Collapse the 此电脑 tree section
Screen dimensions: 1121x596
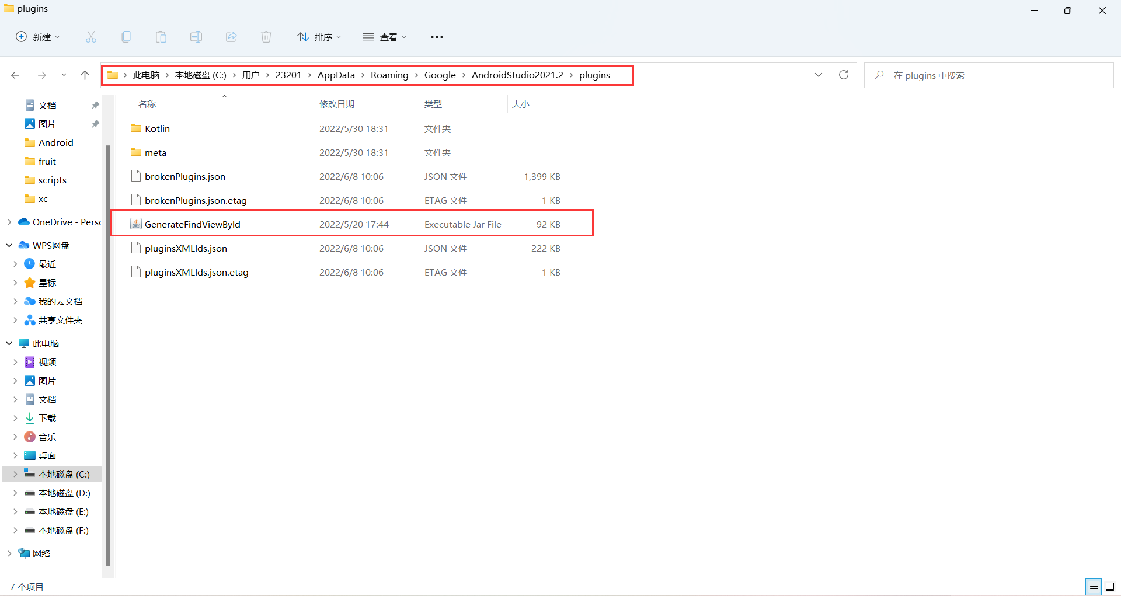click(9, 343)
